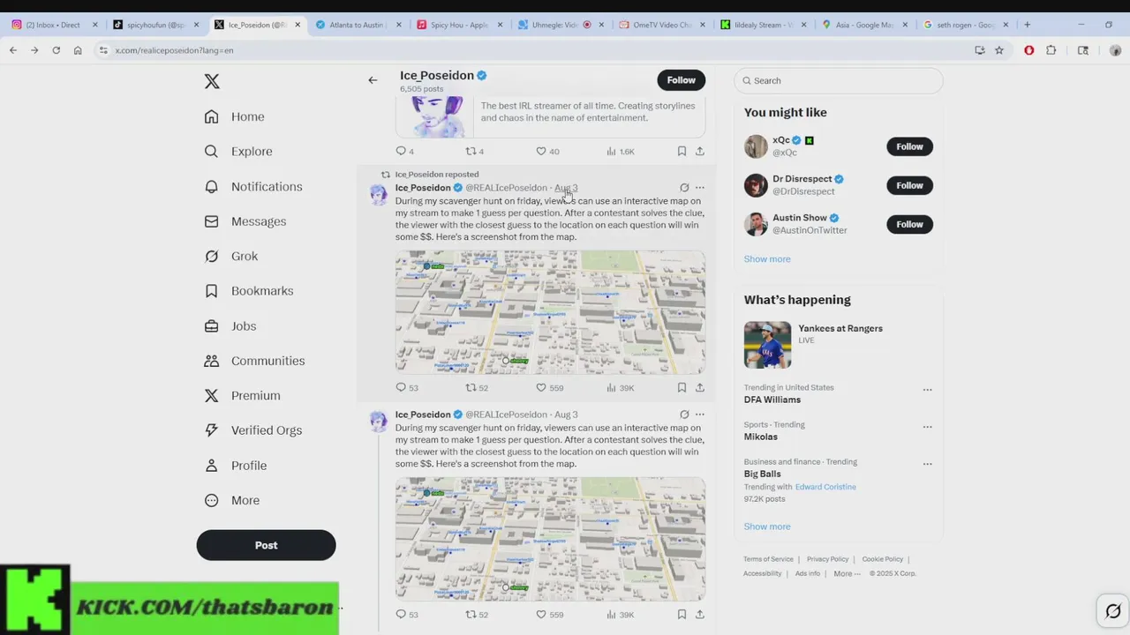Open Verified Orgs in the sidebar

pos(253,430)
